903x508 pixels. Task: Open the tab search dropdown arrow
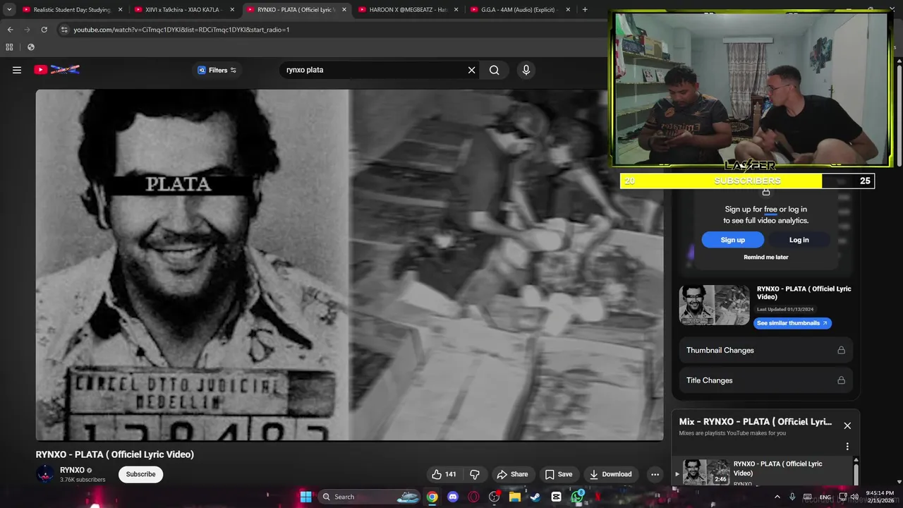point(8,10)
